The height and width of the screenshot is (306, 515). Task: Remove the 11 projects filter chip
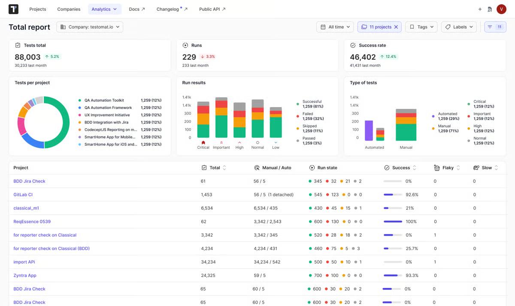(397, 27)
